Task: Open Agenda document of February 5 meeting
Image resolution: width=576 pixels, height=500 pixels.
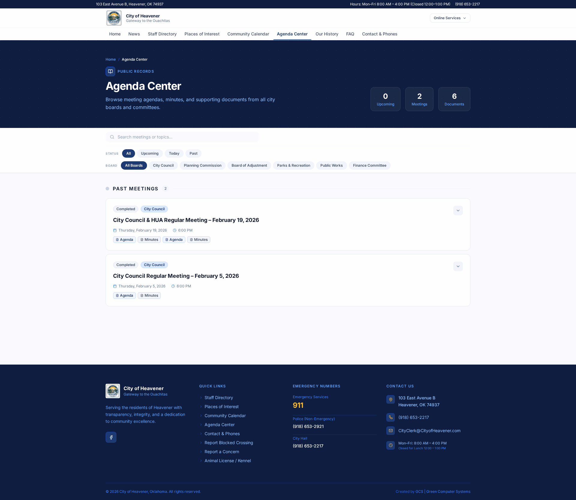Action: (x=124, y=295)
